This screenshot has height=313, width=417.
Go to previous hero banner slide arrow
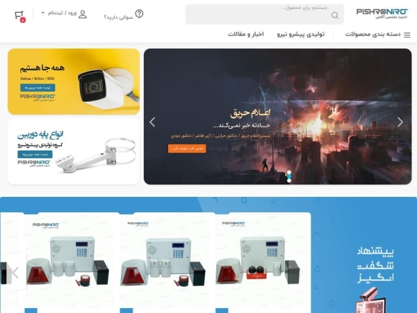pos(152,122)
